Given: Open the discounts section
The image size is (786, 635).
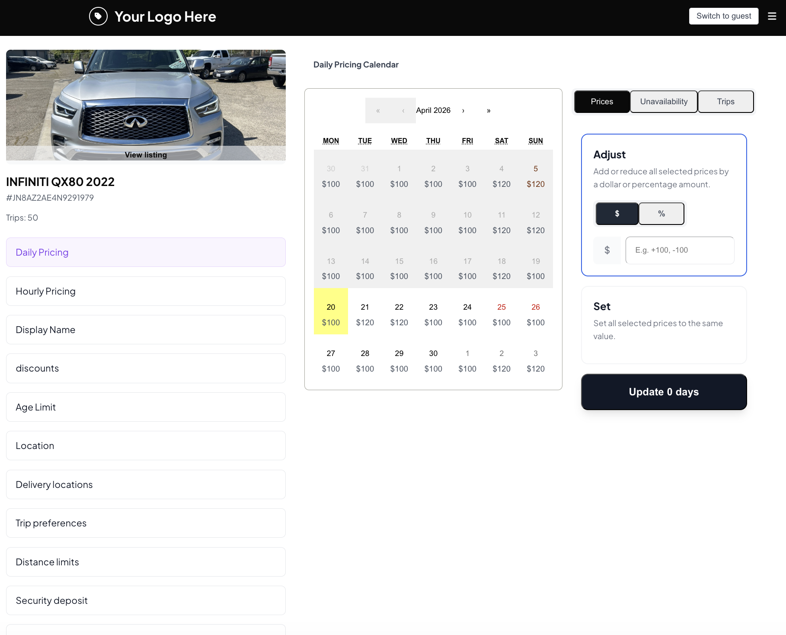Looking at the screenshot, I should (146, 368).
